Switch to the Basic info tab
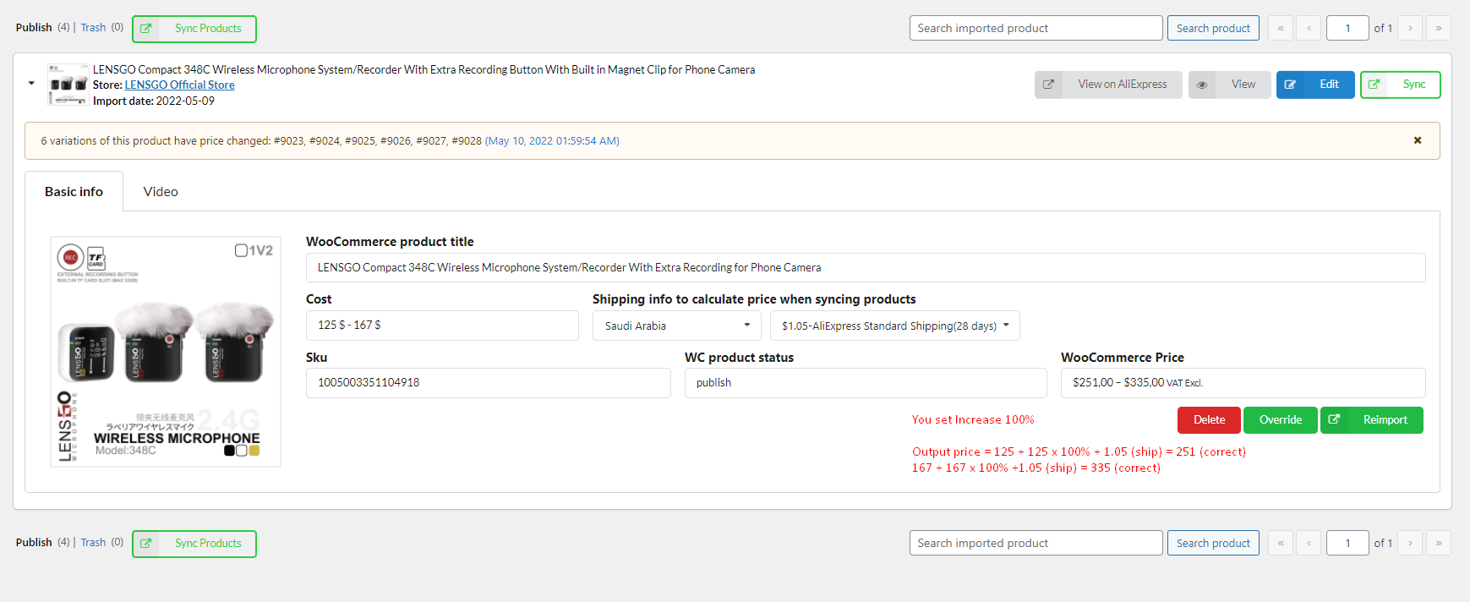The width and height of the screenshot is (1470, 602). (74, 192)
